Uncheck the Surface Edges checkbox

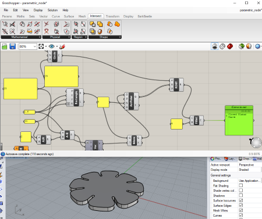pos(241,205)
